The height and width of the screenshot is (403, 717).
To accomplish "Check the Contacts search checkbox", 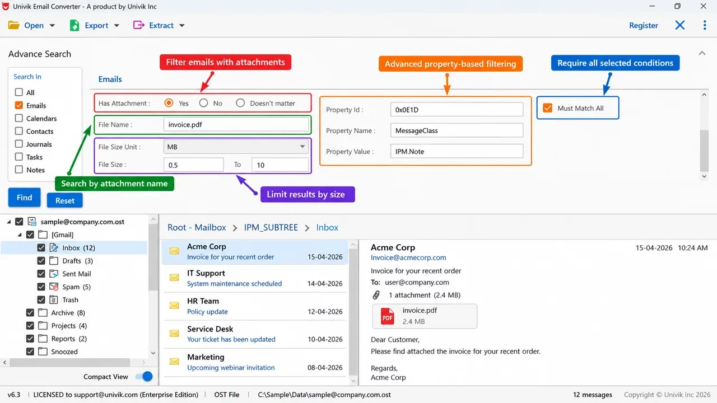I will coord(19,131).
